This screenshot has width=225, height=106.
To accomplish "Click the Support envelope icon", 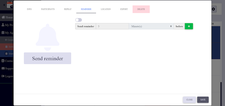I will pos(3,68).
